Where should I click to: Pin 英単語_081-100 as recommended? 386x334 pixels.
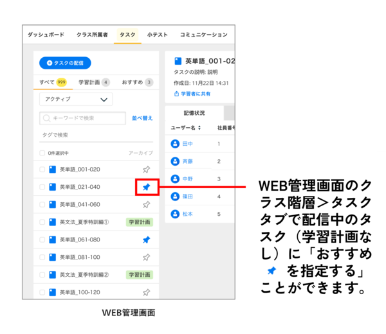pyautogui.click(x=146, y=257)
